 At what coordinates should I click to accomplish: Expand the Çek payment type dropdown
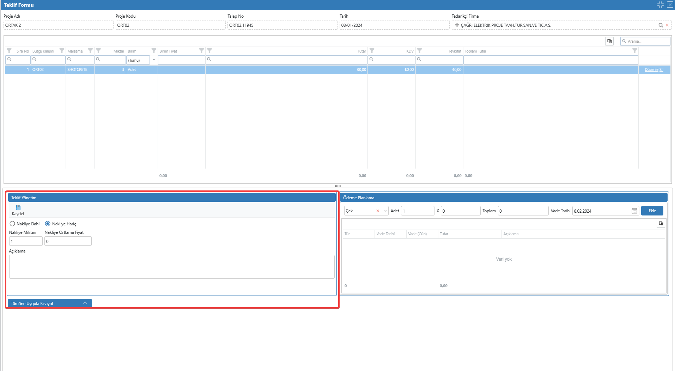click(385, 211)
